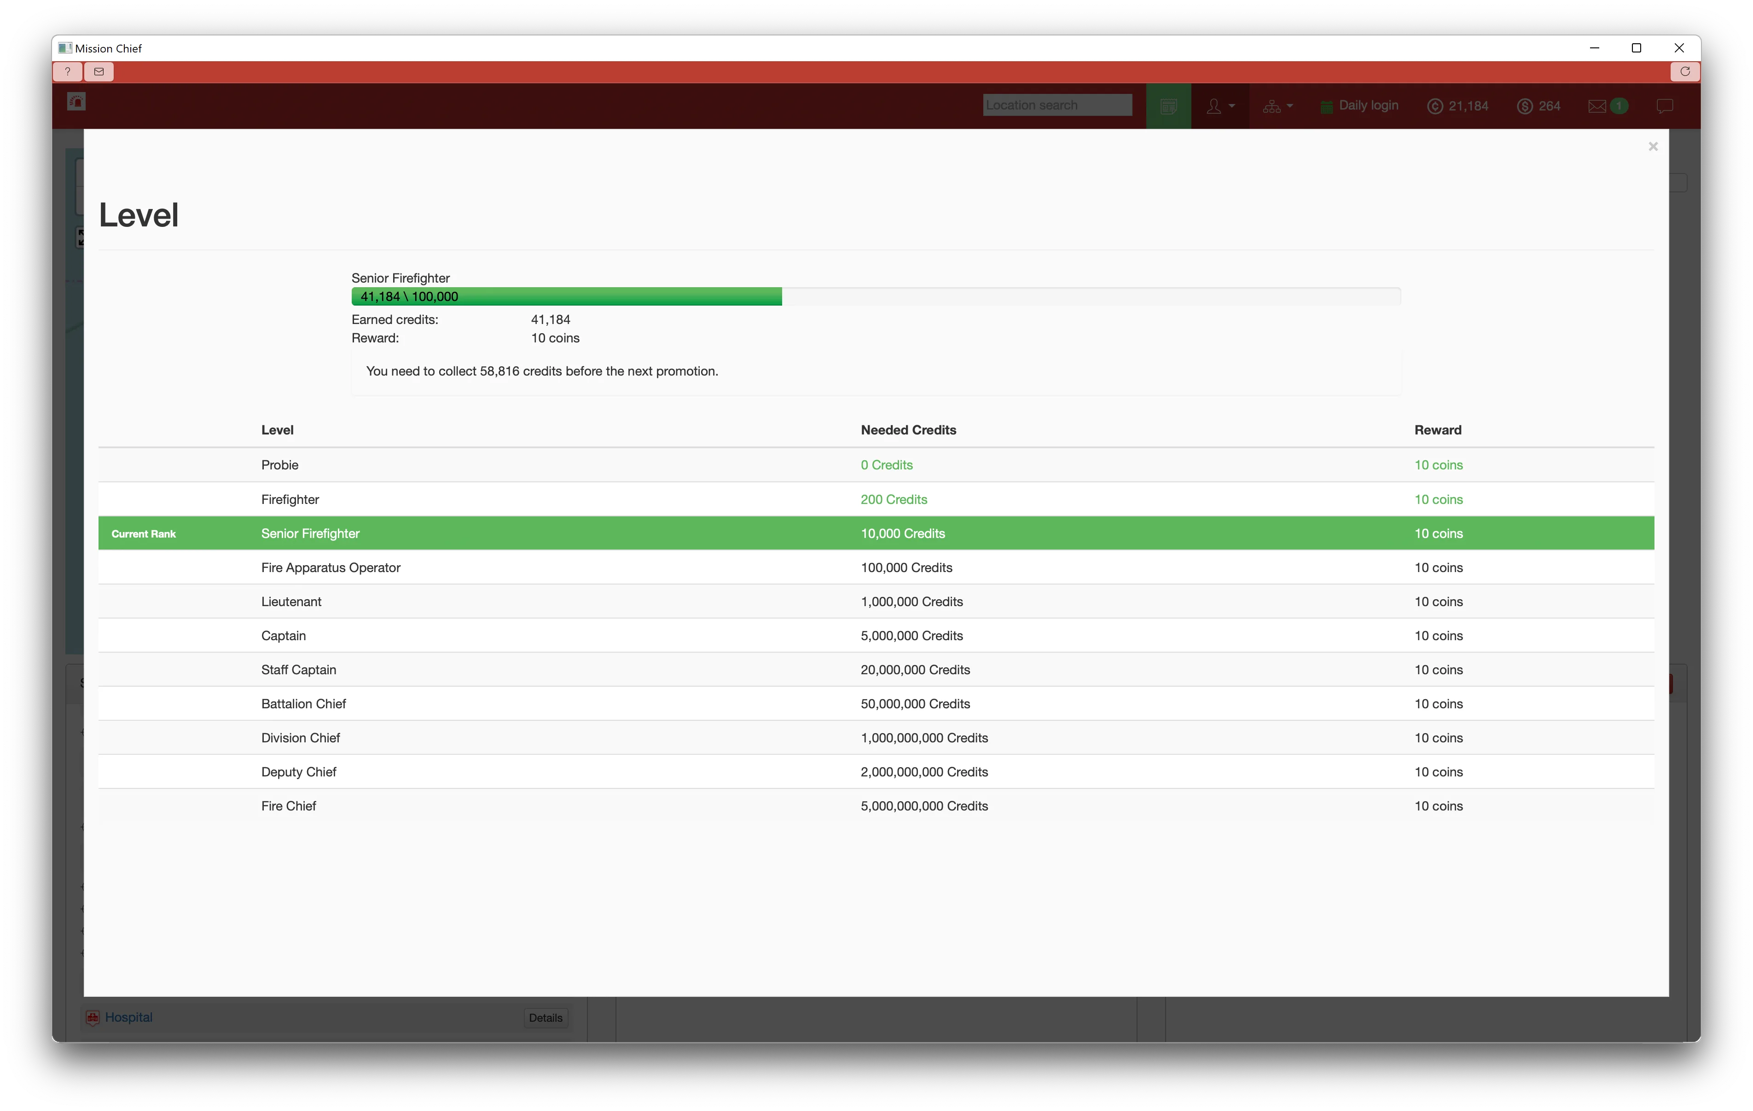Click the Reward column header
1753x1111 pixels.
click(x=1438, y=430)
